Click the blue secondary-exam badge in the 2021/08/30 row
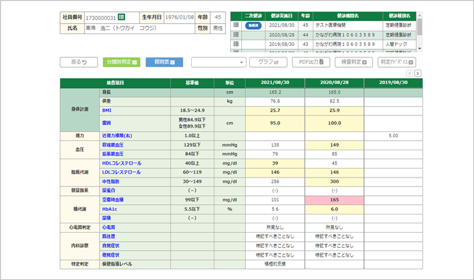Image resolution: width=474 pixels, height=280 pixels. (253, 25)
